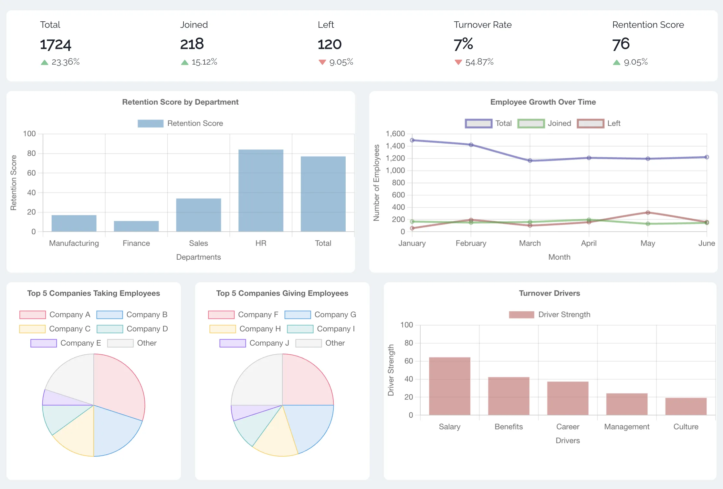Screen dimensions: 723x489
Task: Click the Top 5 Companies Taking Employees title
Action: pyautogui.click(x=94, y=293)
